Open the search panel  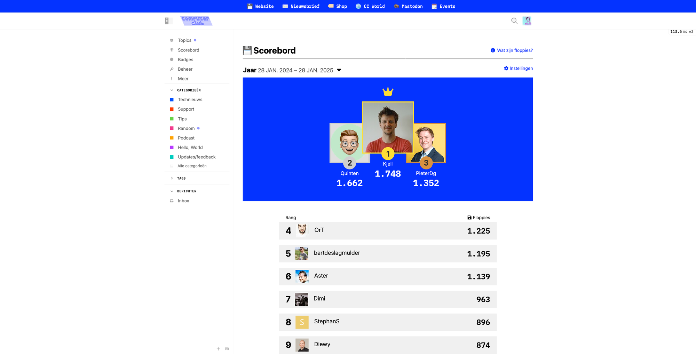(514, 21)
